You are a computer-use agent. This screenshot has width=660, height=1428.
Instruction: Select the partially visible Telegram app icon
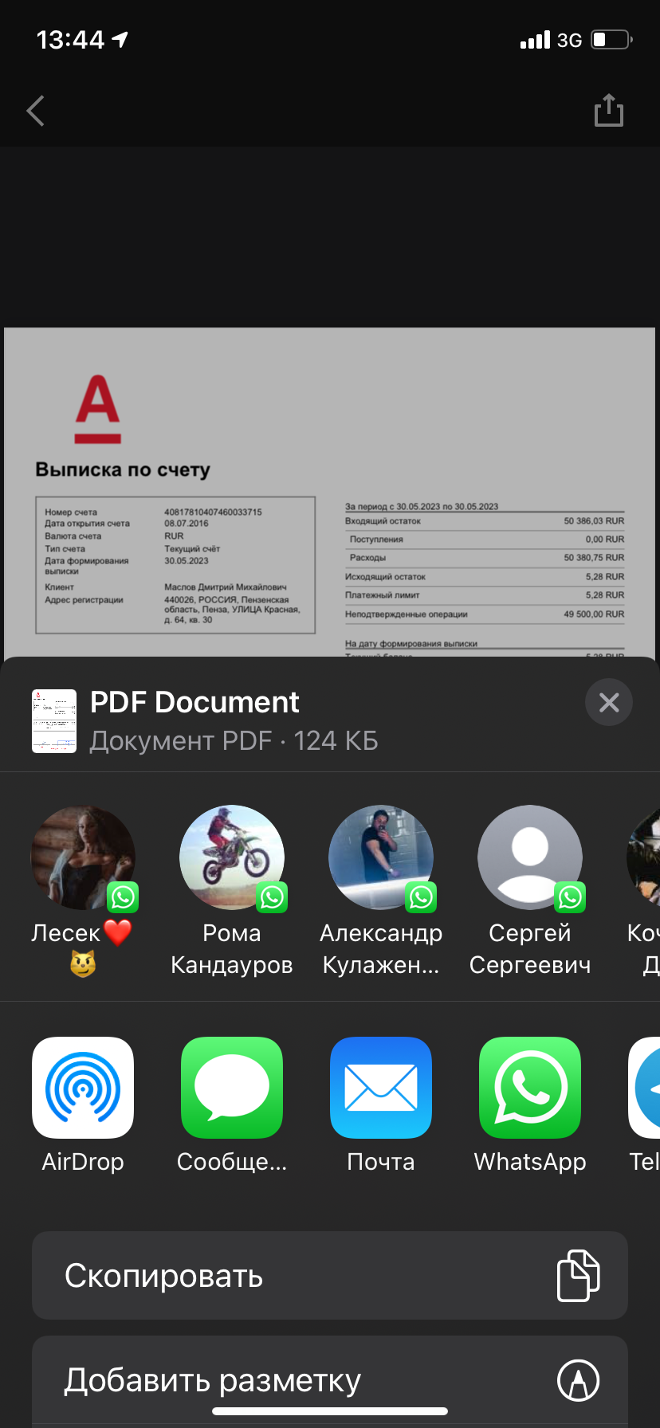coord(646,1088)
